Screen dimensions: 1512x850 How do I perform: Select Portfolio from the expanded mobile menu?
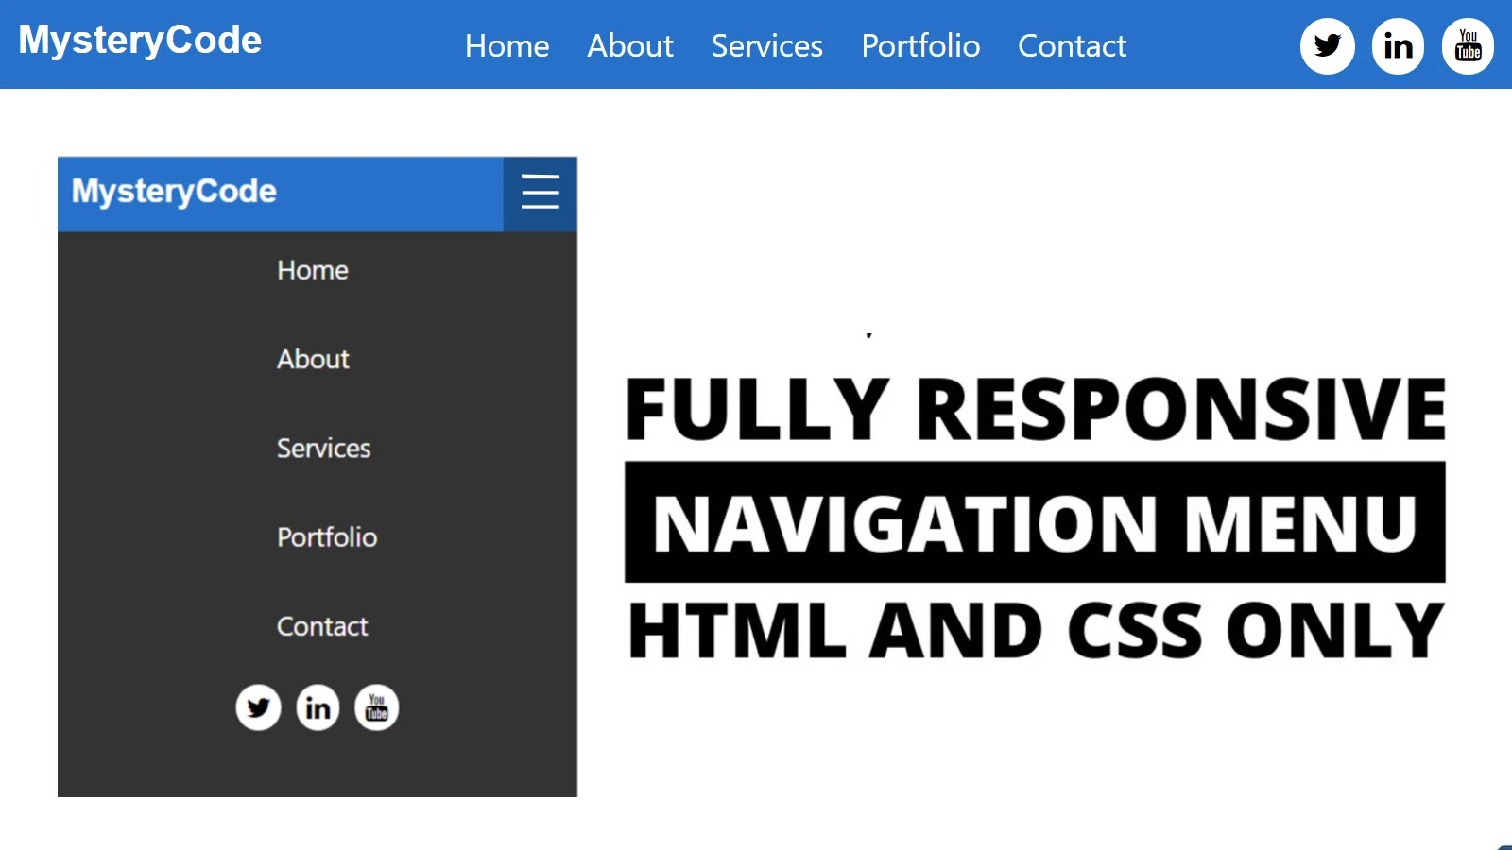(327, 536)
